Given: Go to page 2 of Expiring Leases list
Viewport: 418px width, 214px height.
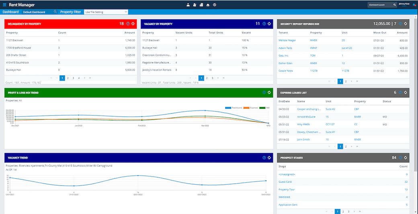Looking at the screenshot, I should pos(346,147).
